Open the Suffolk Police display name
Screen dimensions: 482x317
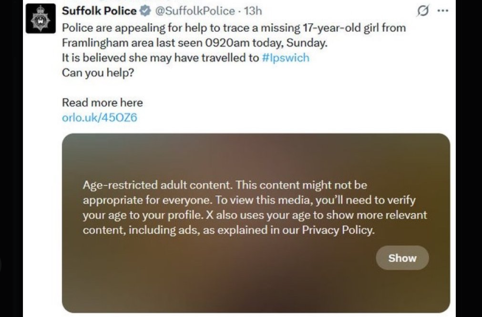(99, 11)
